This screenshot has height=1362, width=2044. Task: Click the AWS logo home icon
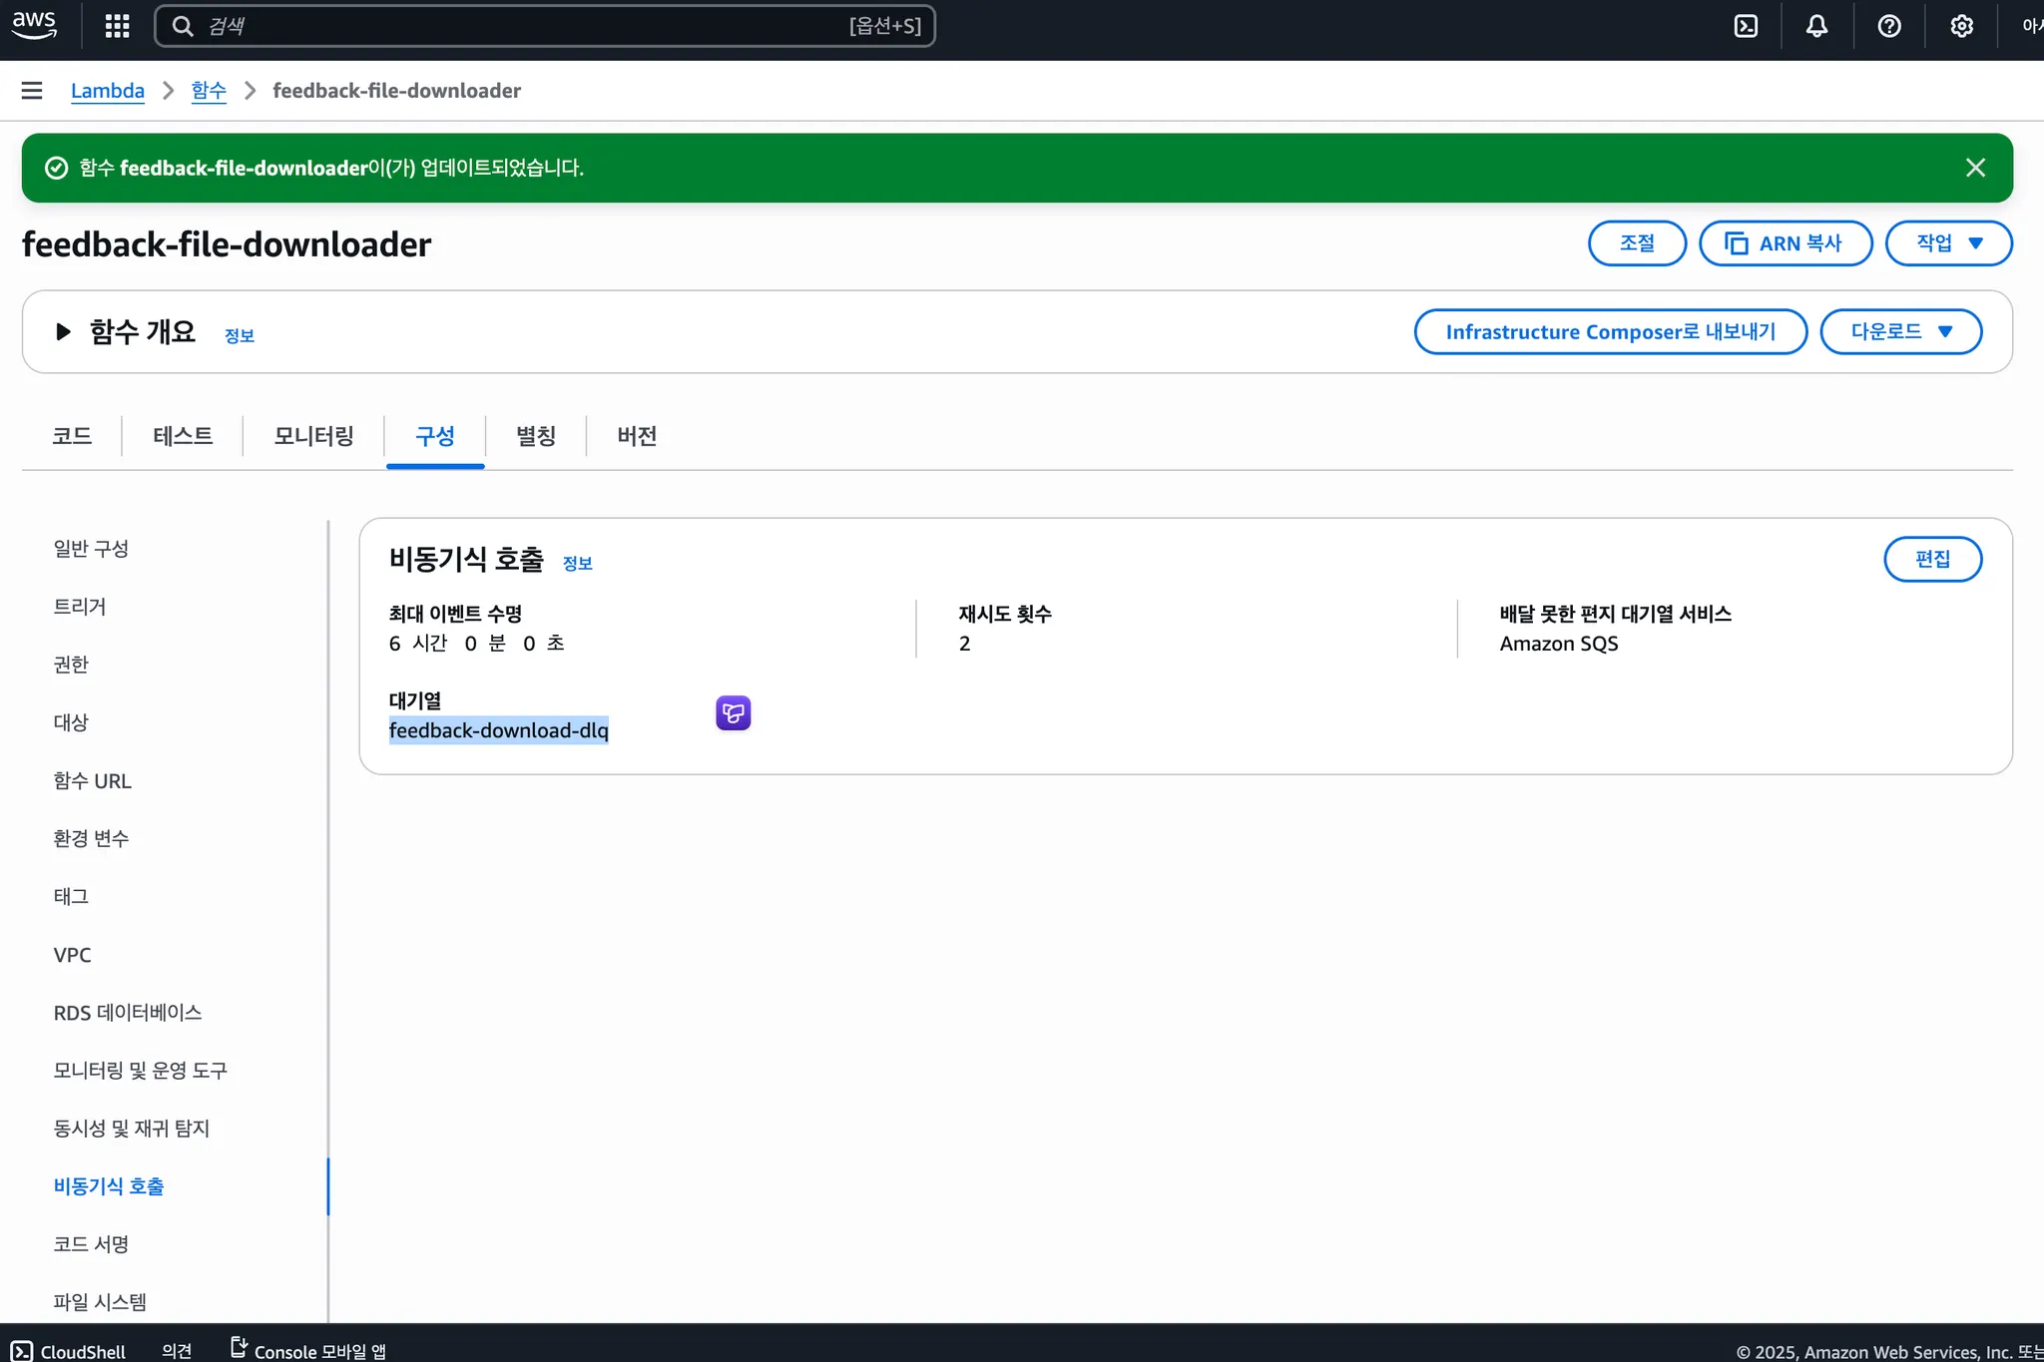[34, 25]
